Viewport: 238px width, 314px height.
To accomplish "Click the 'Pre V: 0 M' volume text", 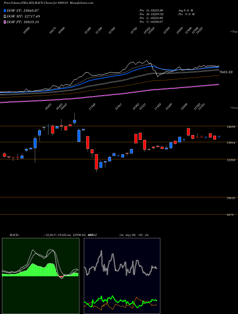I will (186, 14).
